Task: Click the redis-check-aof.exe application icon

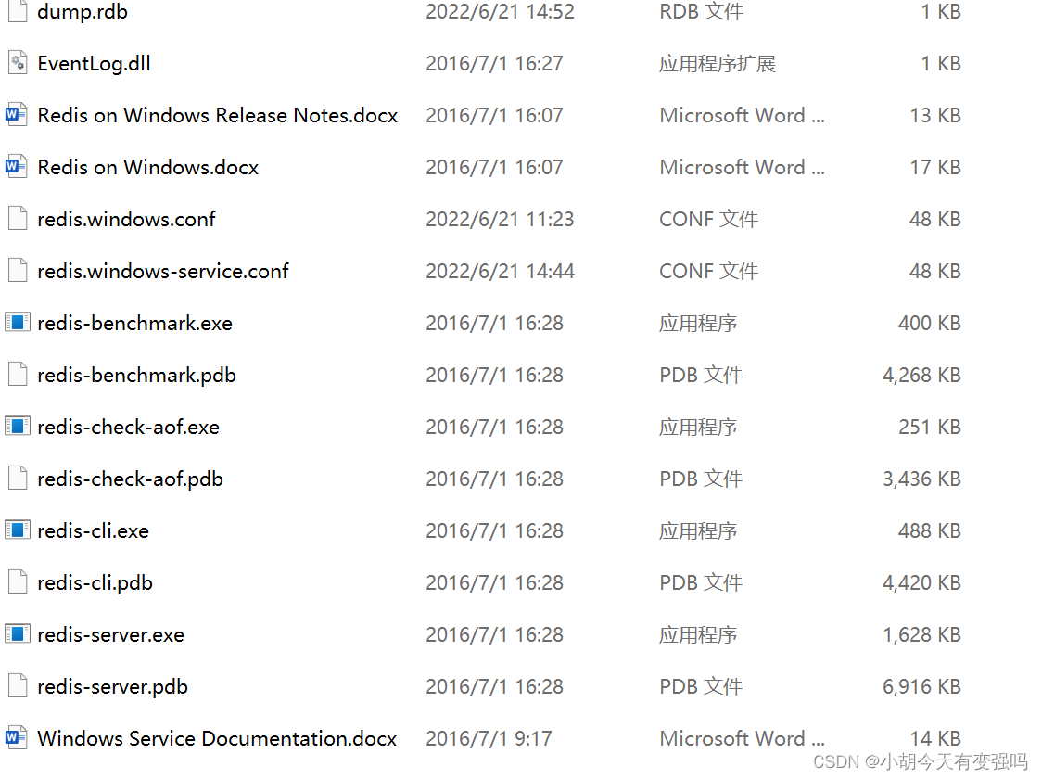Action: [x=18, y=428]
